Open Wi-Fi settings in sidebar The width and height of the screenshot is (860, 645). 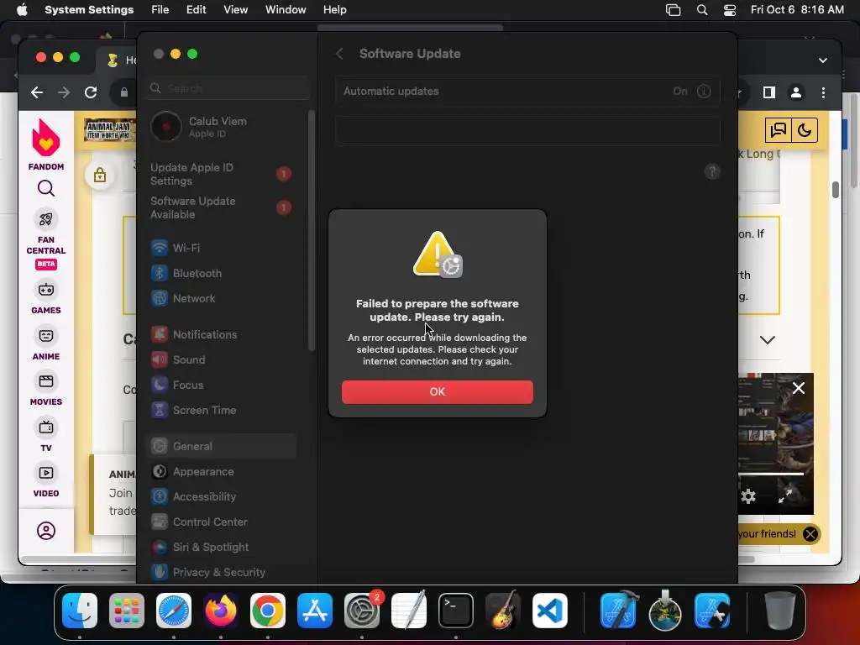pyautogui.click(x=221, y=248)
